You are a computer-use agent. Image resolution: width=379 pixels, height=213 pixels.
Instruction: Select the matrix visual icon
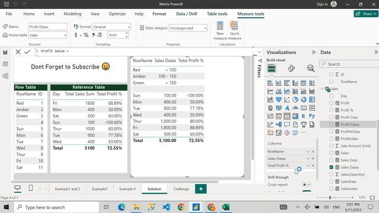[296, 116]
